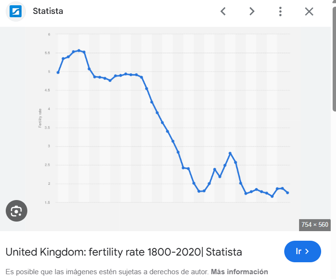Search image with Google Lens icon
The image size is (336, 279).
[x=16, y=211]
